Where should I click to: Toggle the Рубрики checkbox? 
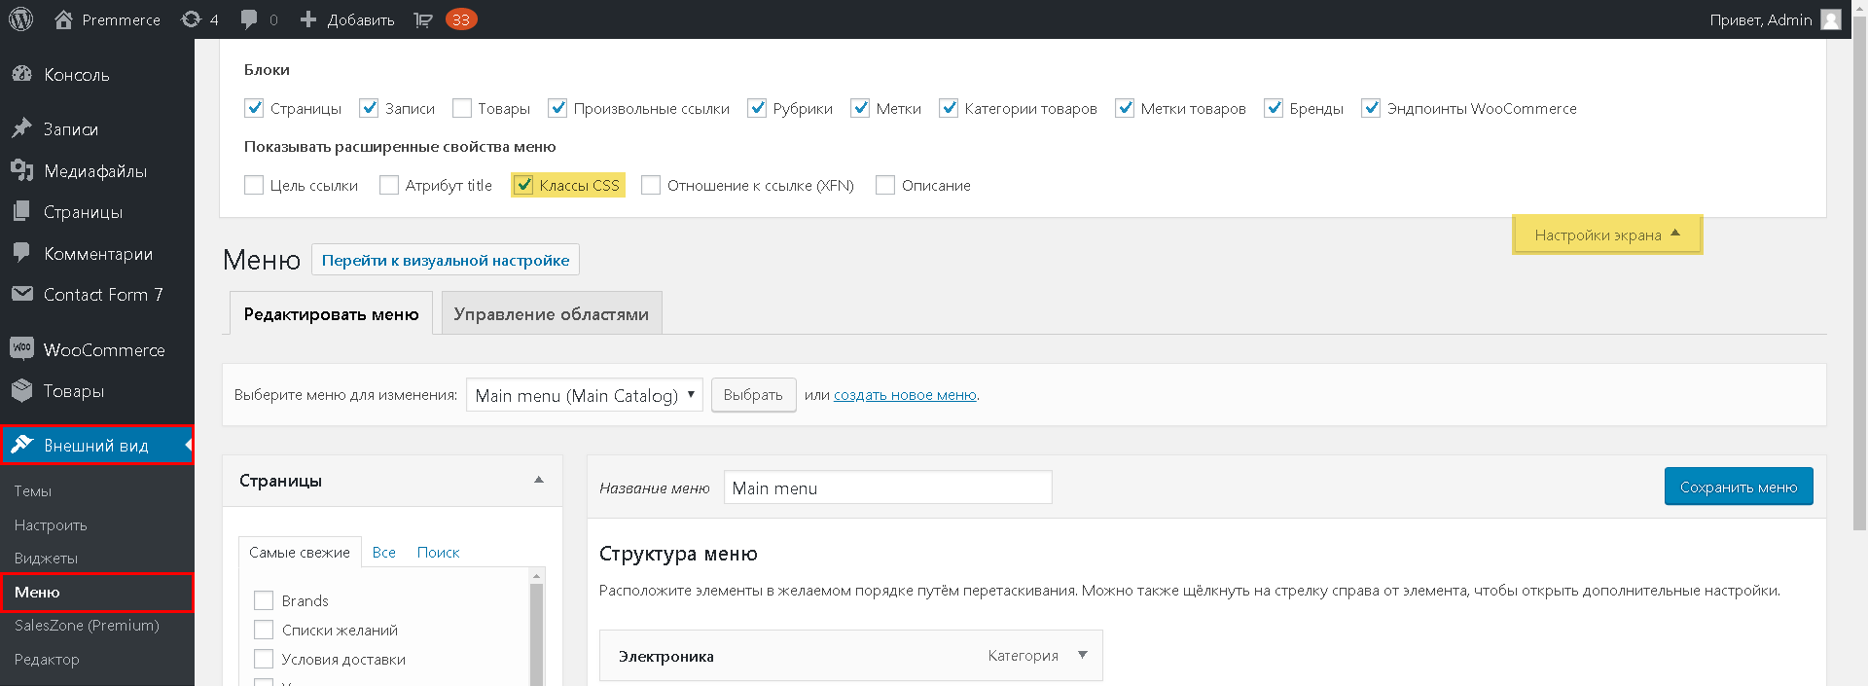pos(757,108)
